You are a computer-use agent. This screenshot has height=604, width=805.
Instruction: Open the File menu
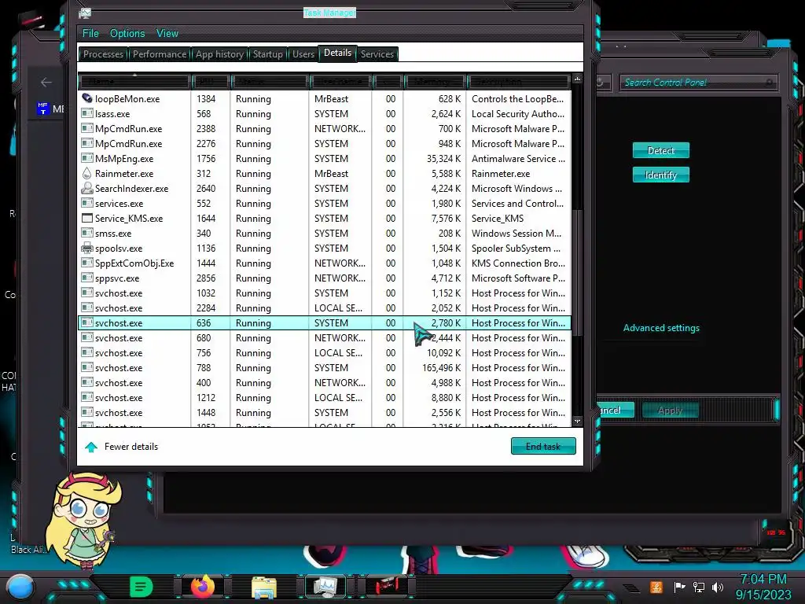(x=90, y=33)
